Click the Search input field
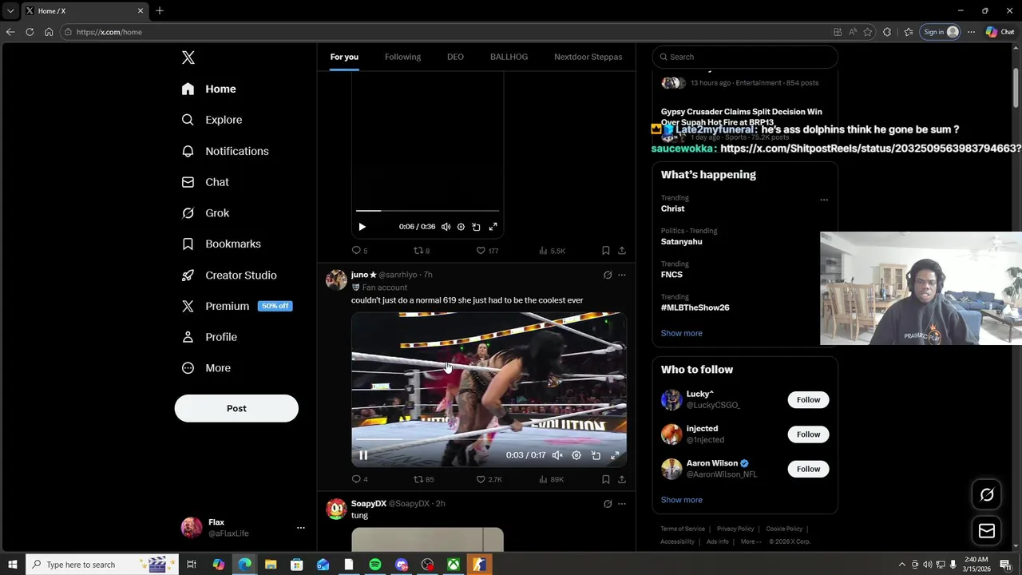 [x=745, y=57]
